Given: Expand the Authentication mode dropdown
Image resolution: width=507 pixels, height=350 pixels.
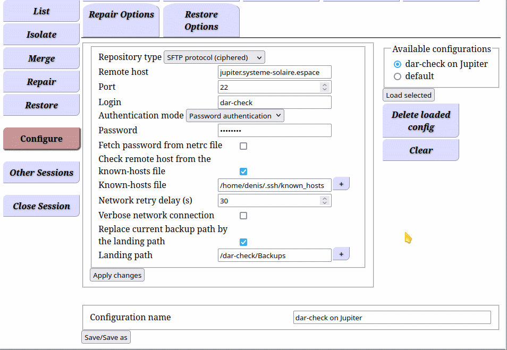Looking at the screenshot, I should pos(235,116).
